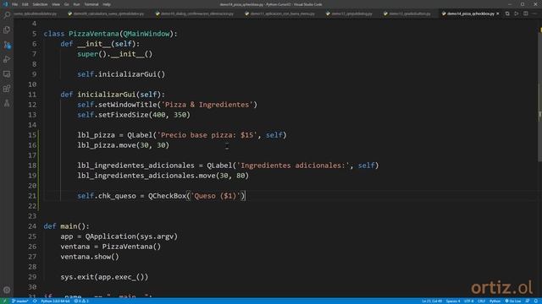Synchronize changes from status bar

point(35,301)
